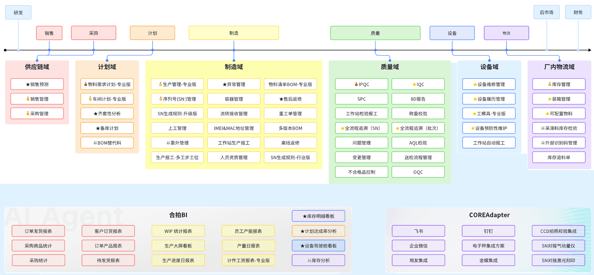Select IMEI&MAC地址管理 module
This screenshot has width=594, height=275.
[234, 128]
